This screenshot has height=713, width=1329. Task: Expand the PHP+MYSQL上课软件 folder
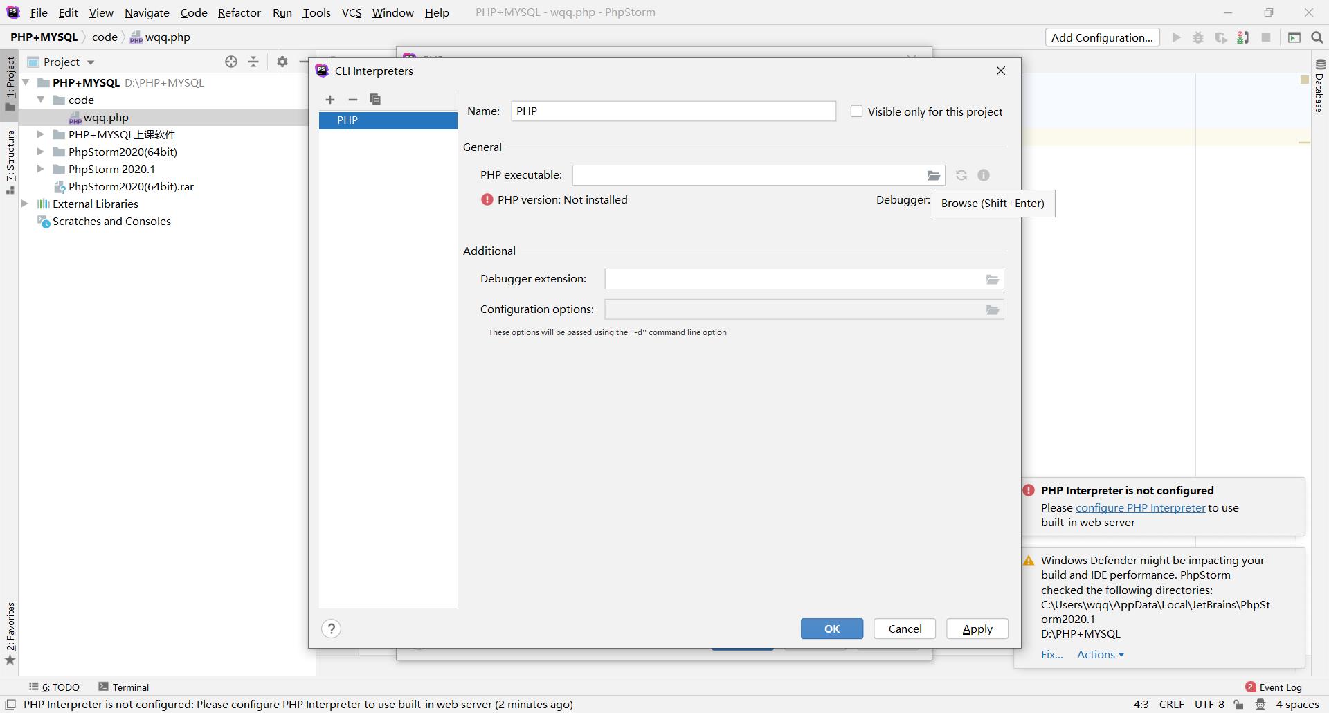[40, 134]
